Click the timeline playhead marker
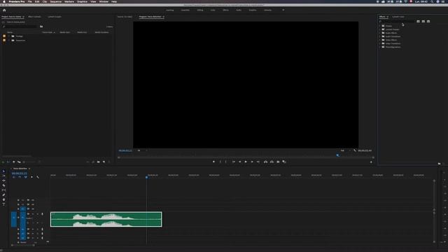448x252 pixels. click(146, 177)
